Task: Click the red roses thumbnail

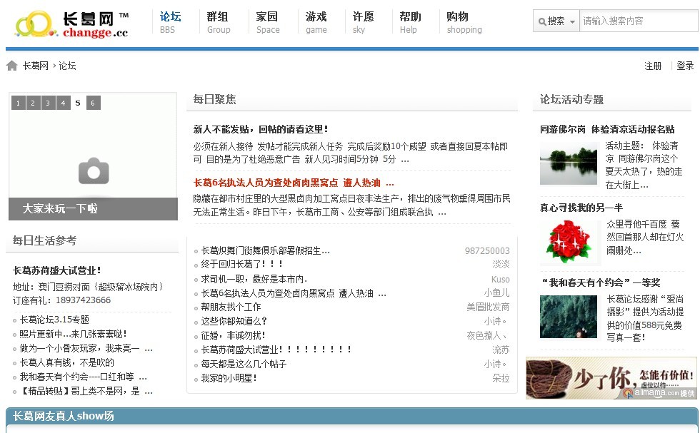Action: tap(569, 242)
